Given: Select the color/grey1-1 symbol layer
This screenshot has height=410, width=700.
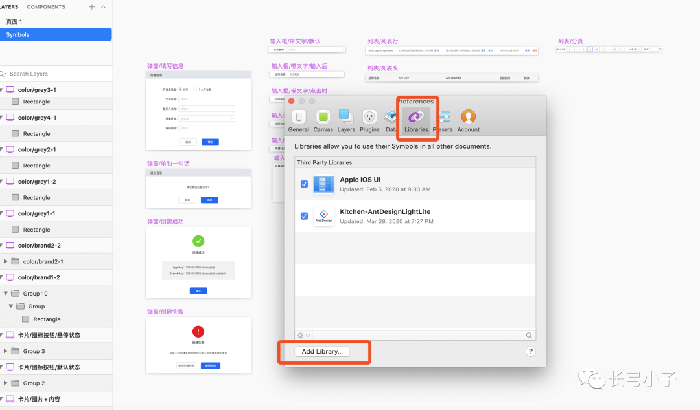Looking at the screenshot, I should [56, 213].
